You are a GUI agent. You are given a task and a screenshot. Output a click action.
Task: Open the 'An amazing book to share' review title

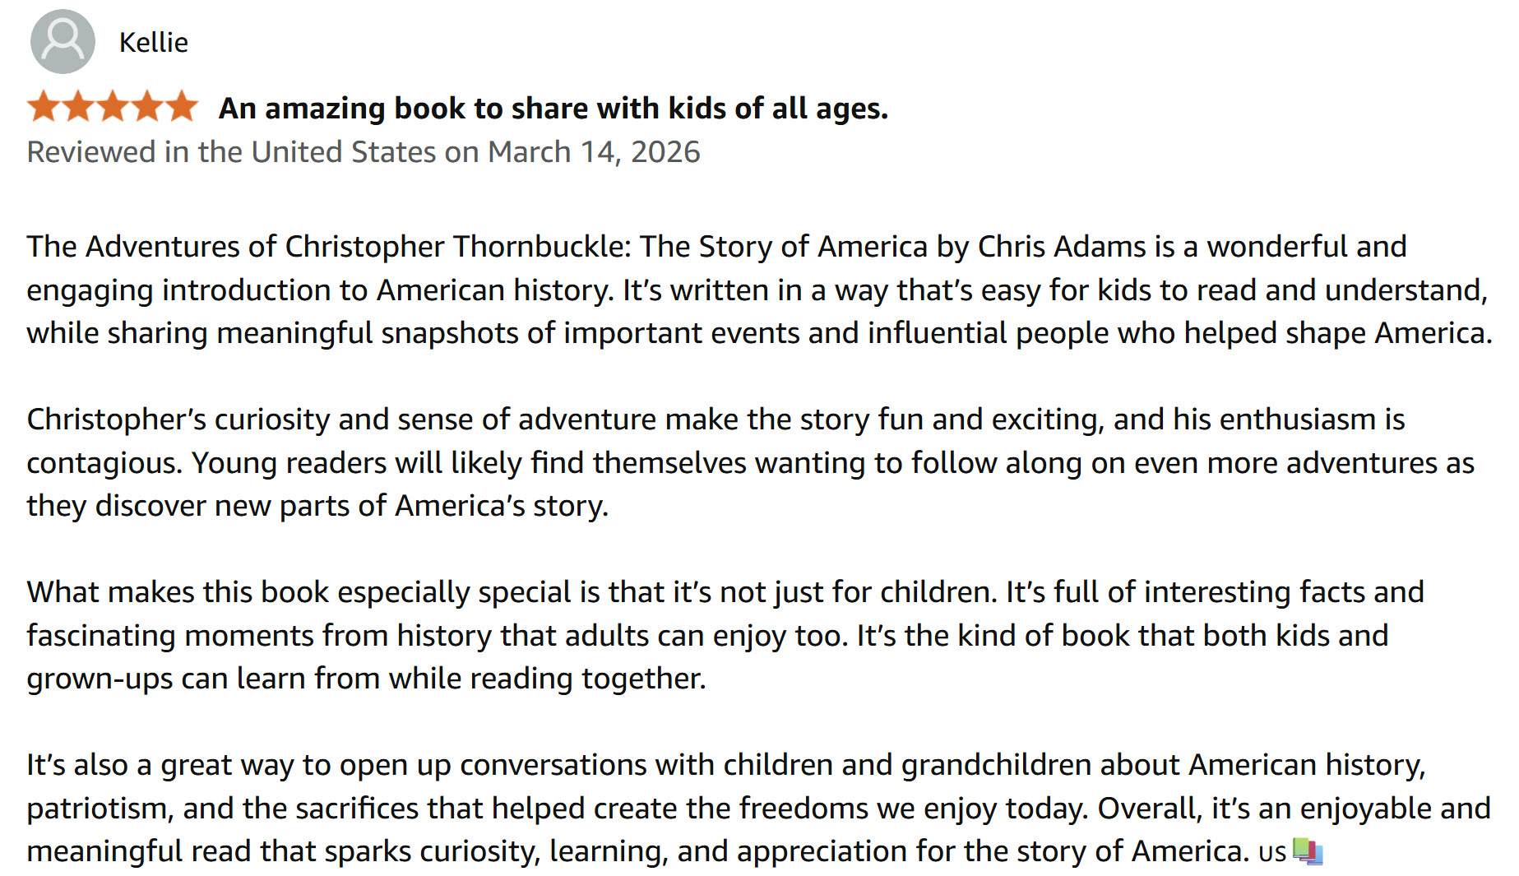[553, 109]
